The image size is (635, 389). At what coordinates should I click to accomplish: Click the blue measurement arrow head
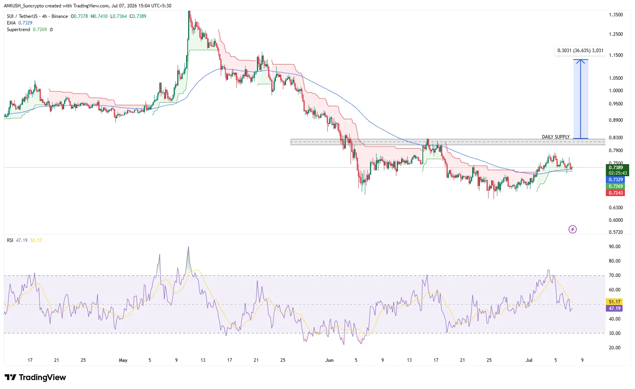[x=581, y=61]
